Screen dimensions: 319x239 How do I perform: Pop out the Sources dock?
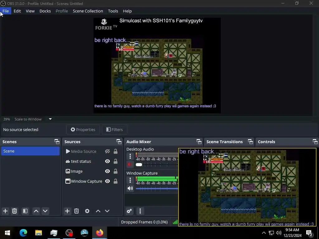119,142
